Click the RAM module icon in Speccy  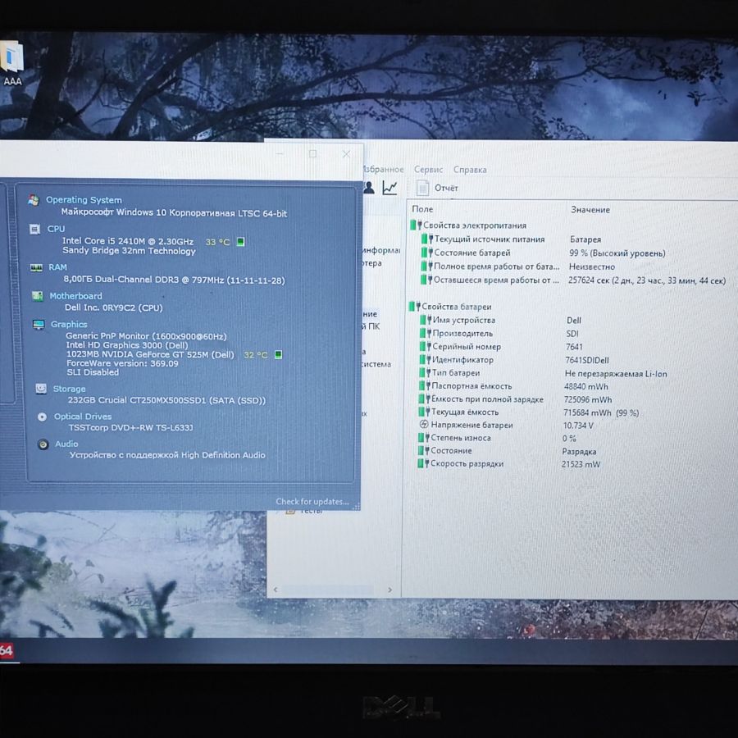coord(36,267)
